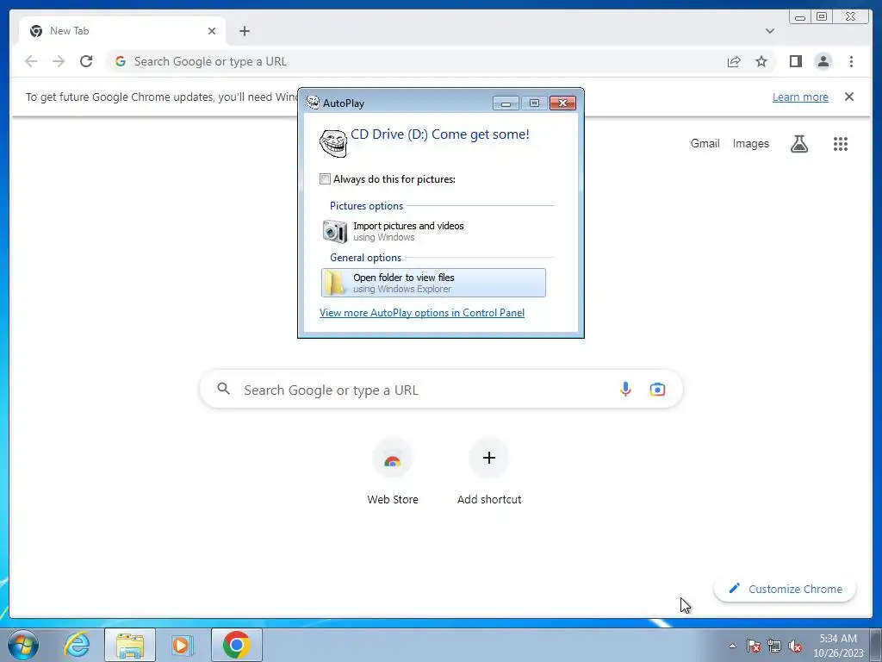Minimize the AutoPlay dialog
Viewport: 882px width, 662px height.
(x=506, y=103)
